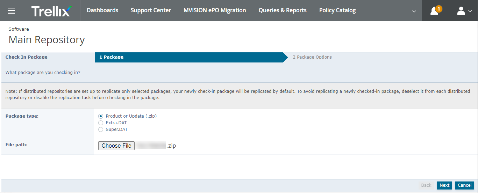Image resolution: width=478 pixels, height=193 pixels.
Task: Click the Package type label
Action: click(x=22, y=116)
